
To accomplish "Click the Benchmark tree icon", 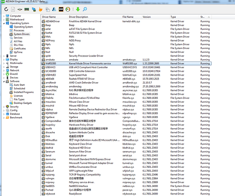I will [7, 118].
